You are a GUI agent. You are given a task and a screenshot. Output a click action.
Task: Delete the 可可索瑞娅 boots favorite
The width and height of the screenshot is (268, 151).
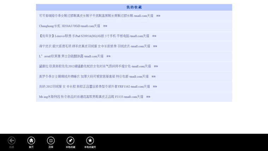coord(158,16)
